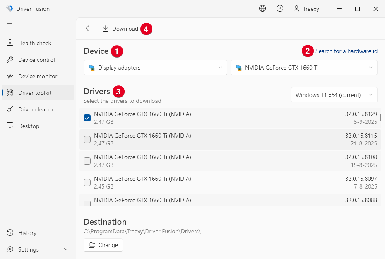Viewport: 385px width, 259px height.
Task: Click date 15-8-2025
Action: (363, 165)
